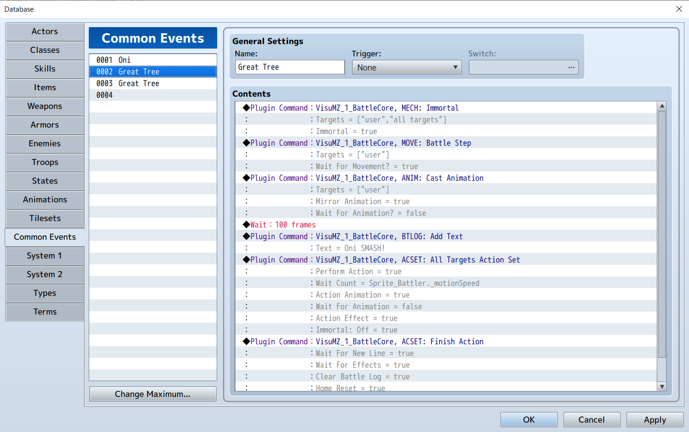
Task: Click the Wait For Animation? = false line
Action: [446, 213]
